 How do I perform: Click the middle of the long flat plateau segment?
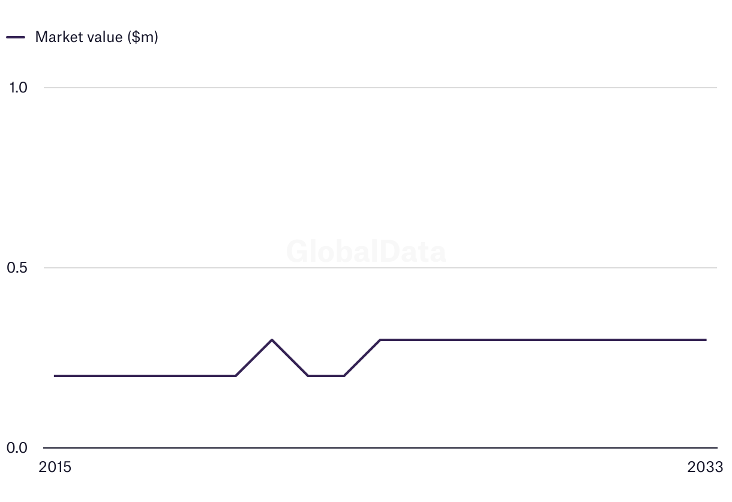pos(543,340)
